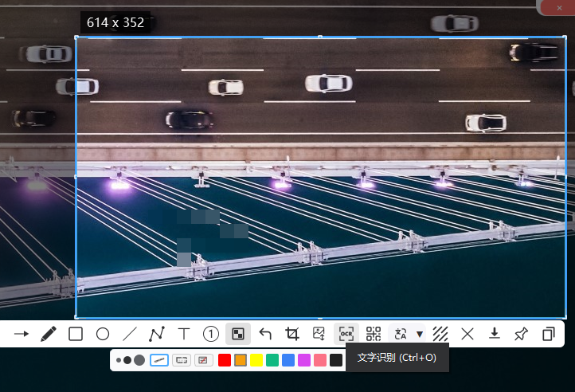Screen dimensions: 575x392
Task: Save the screenshot to file
Action: pyautogui.click(x=495, y=333)
